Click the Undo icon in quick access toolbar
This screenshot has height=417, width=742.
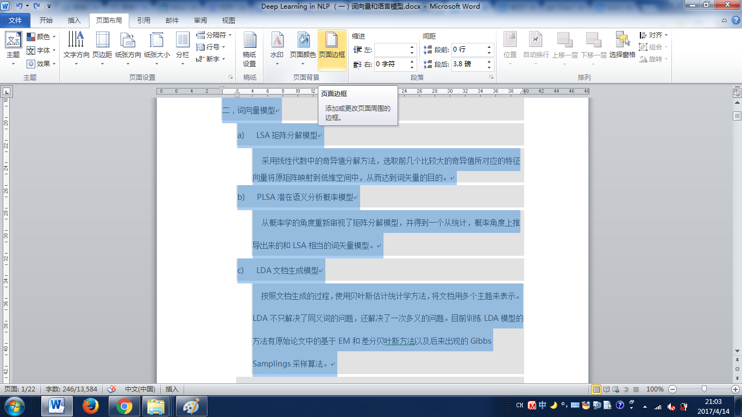point(19,6)
